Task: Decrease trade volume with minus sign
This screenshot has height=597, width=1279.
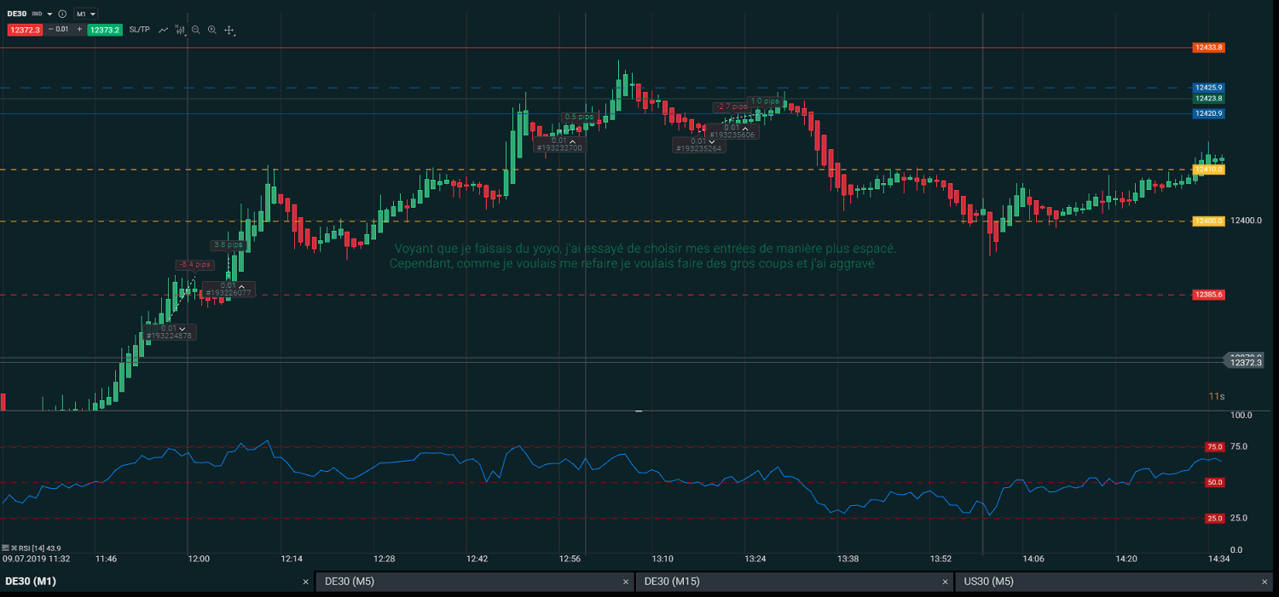Action: point(50,29)
